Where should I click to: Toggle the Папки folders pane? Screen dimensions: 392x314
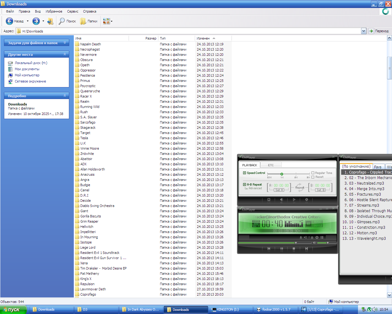pos(89,21)
